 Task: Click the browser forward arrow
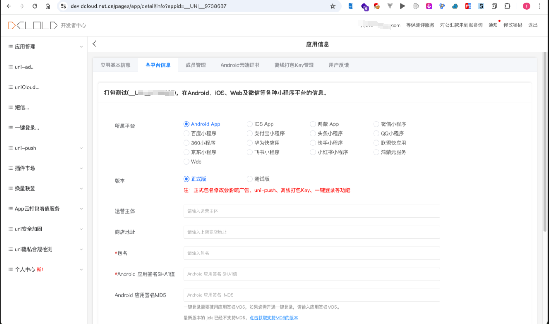22,6
